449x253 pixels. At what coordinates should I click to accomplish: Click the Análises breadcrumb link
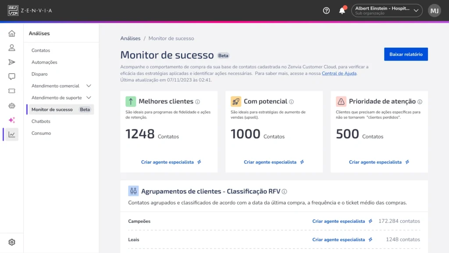pos(130,38)
